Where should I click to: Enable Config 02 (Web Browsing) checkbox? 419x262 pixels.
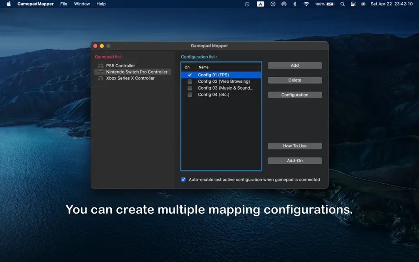click(190, 81)
